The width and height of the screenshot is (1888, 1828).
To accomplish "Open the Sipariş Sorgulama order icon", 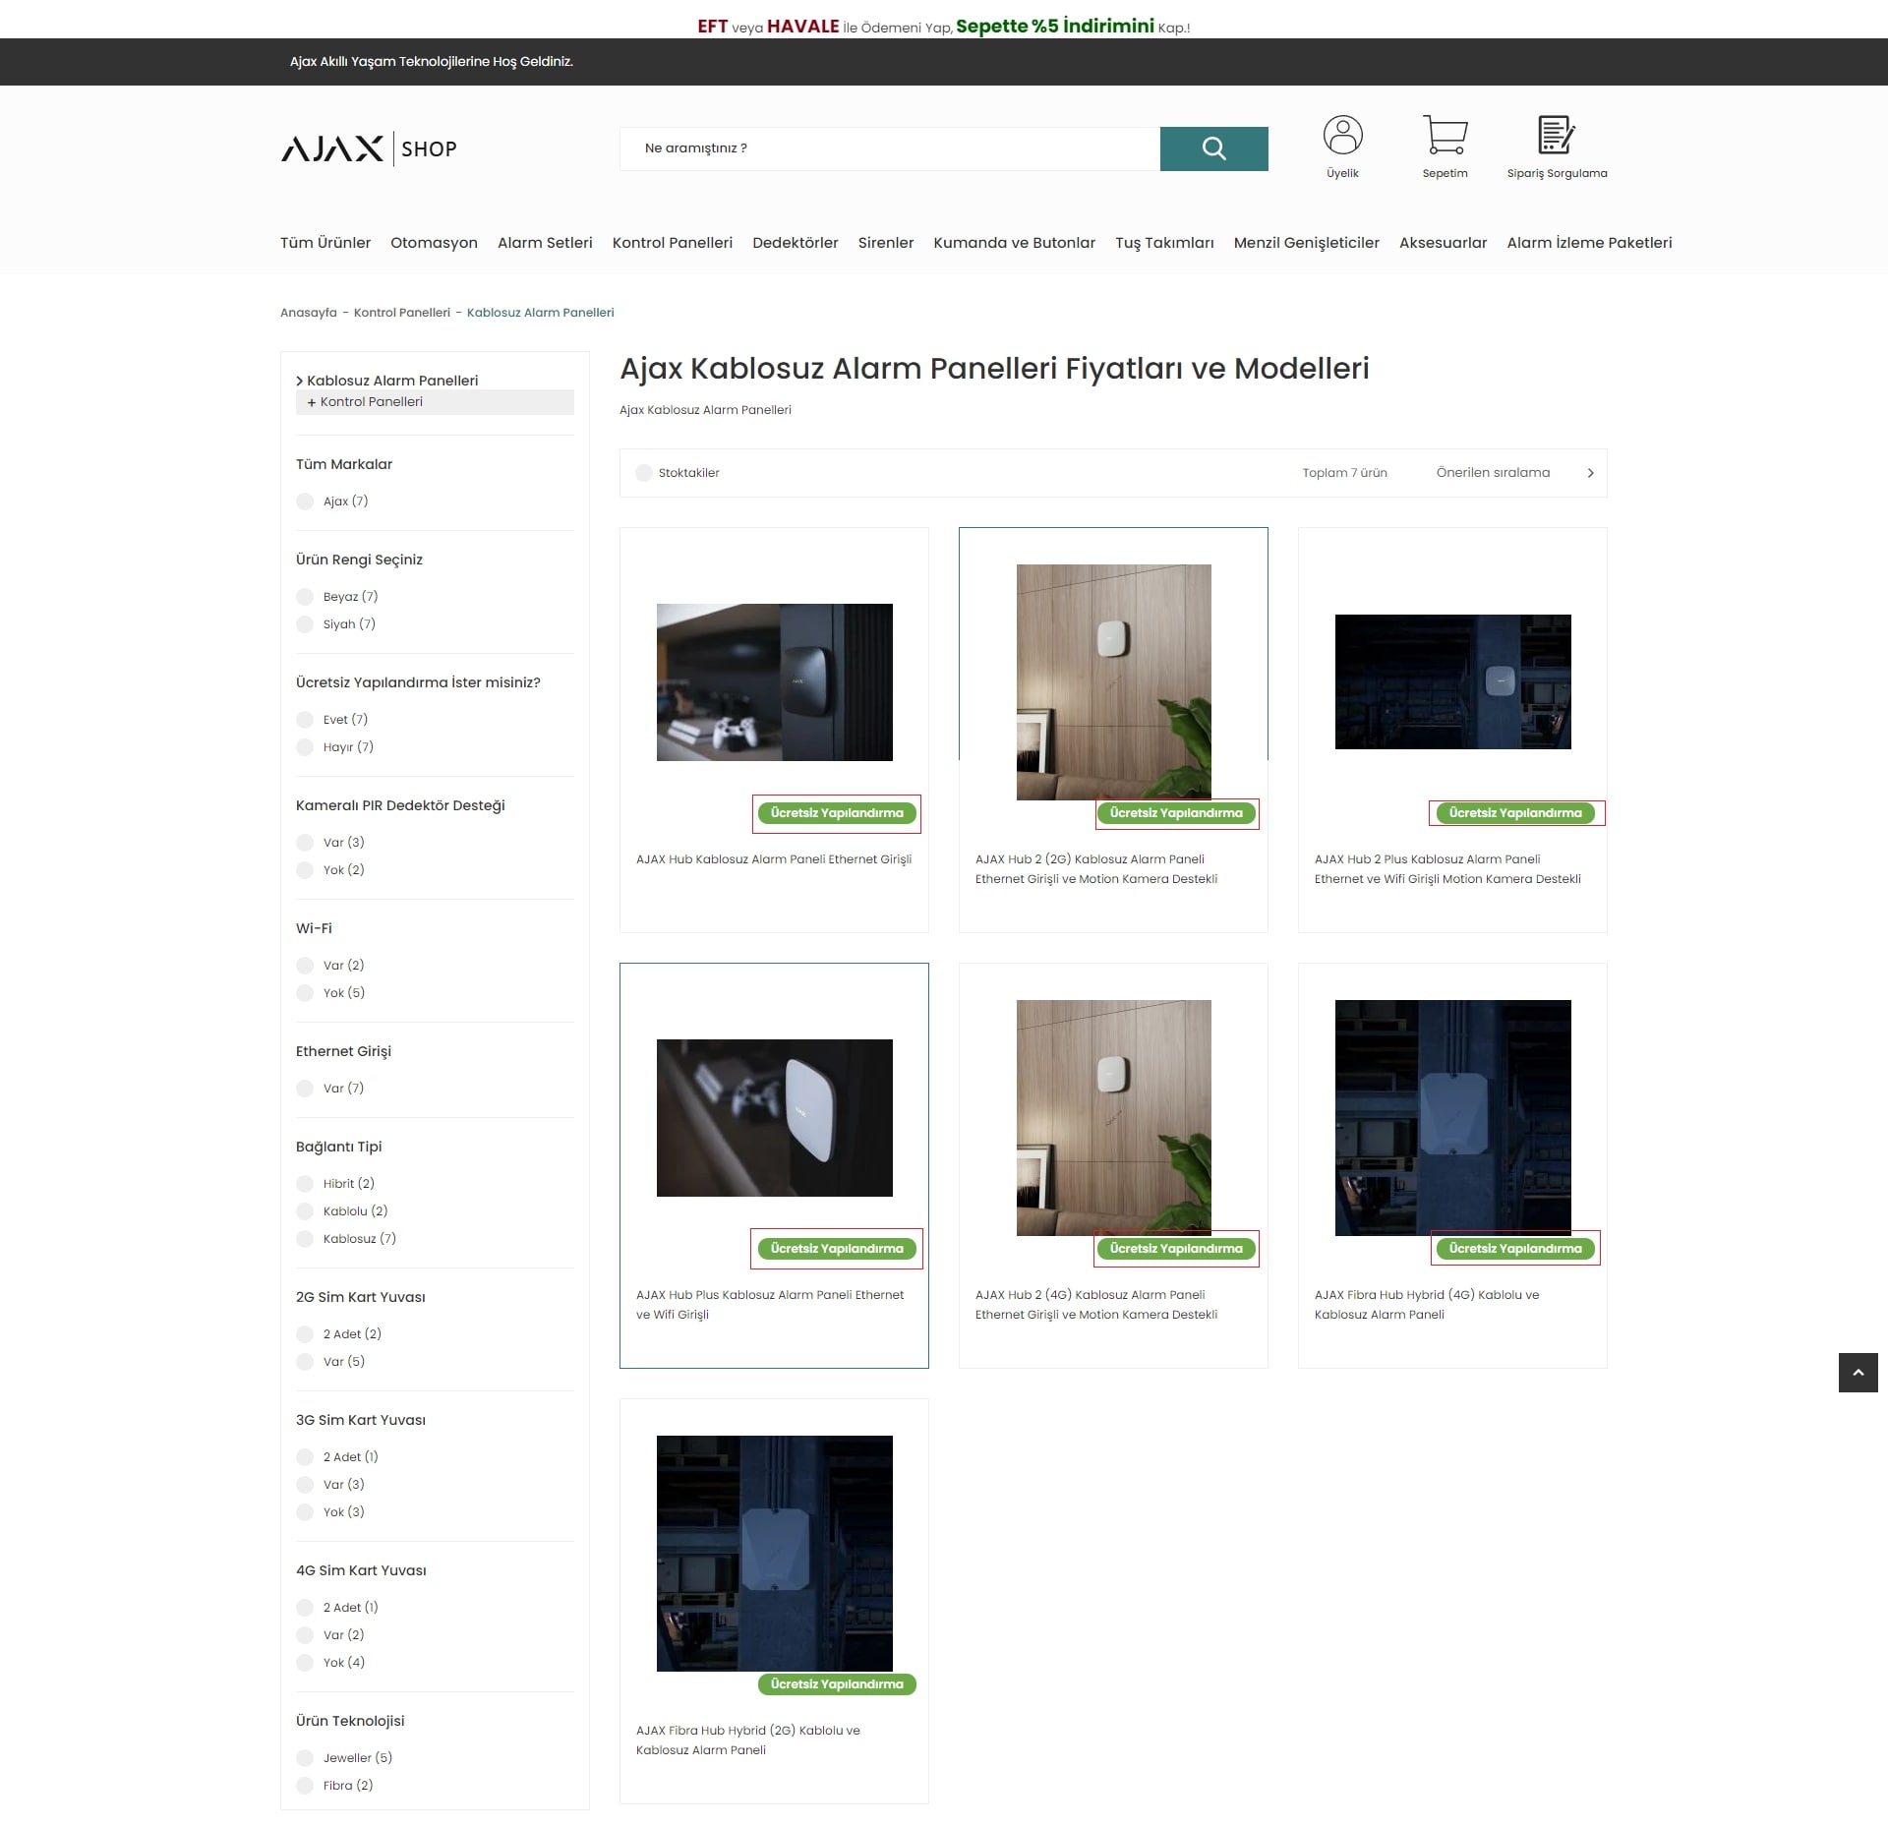I will (1557, 136).
